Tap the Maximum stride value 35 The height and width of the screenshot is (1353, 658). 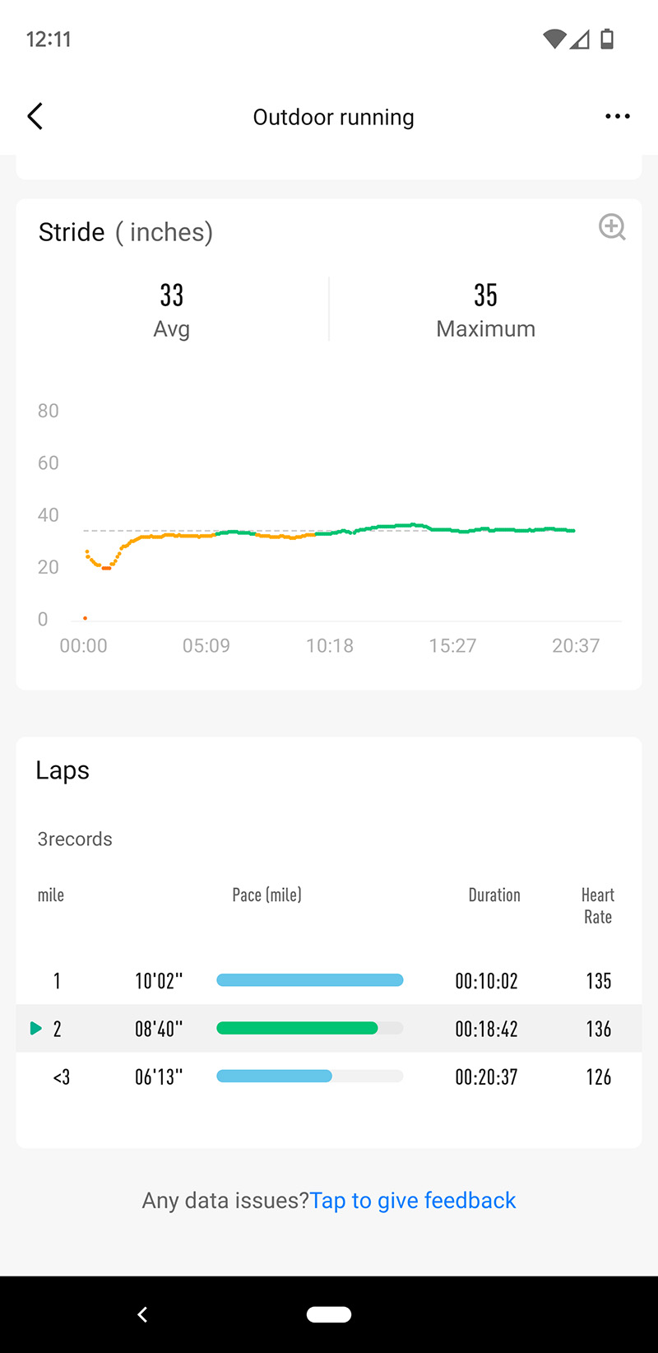pyautogui.click(x=485, y=295)
